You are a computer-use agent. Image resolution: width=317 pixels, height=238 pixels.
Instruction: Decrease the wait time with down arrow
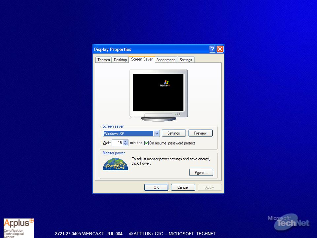click(125, 144)
